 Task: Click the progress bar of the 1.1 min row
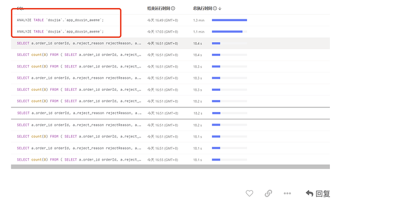[230, 31]
